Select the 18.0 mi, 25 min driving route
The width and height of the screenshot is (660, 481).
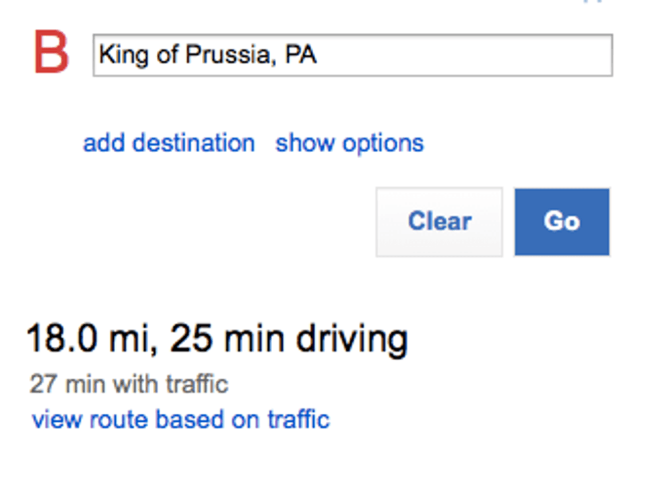[217, 339]
